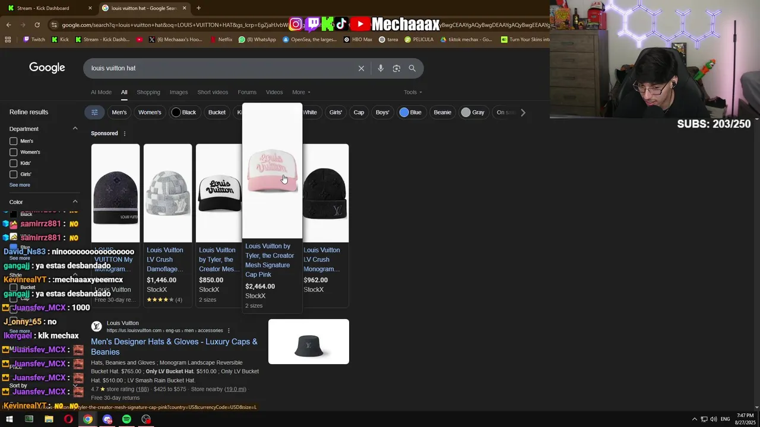Open File Explorer from the taskbar
Screen dimensions: 760x427
(49, 419)
